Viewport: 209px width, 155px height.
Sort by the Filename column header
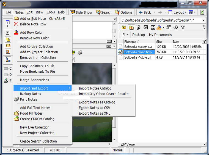[x=139, y=42]
